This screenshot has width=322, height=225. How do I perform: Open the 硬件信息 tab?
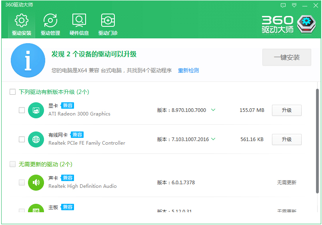[79, 25]
